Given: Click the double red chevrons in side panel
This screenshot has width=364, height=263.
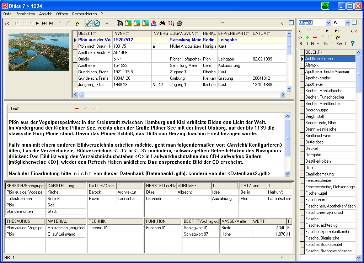Looking at the screenshot, I should (x=354, y=31).
